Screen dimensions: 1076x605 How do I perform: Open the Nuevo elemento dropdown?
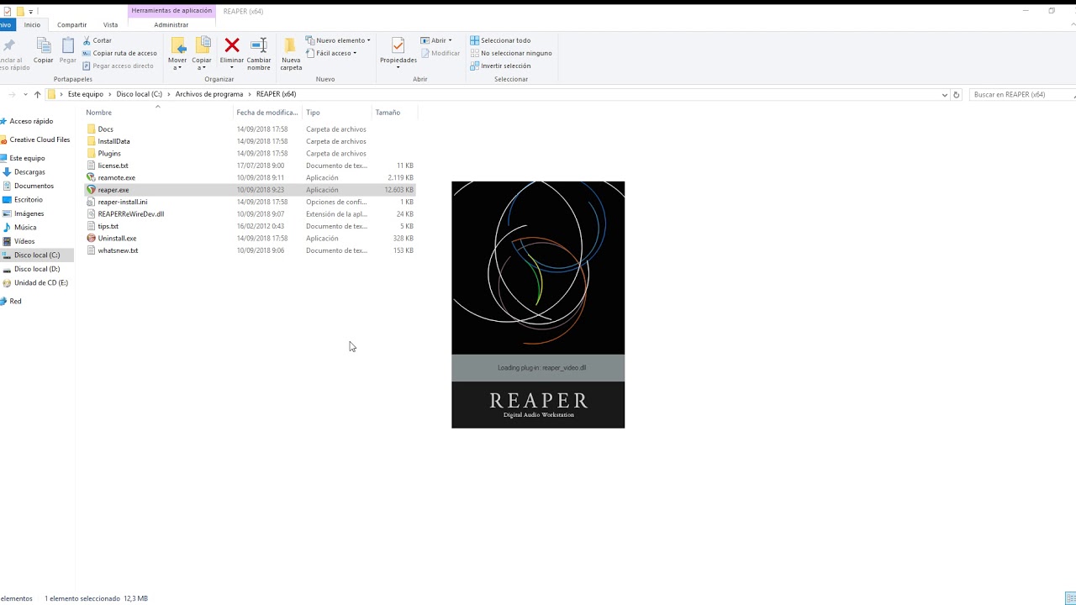click(x=338, y=40)
